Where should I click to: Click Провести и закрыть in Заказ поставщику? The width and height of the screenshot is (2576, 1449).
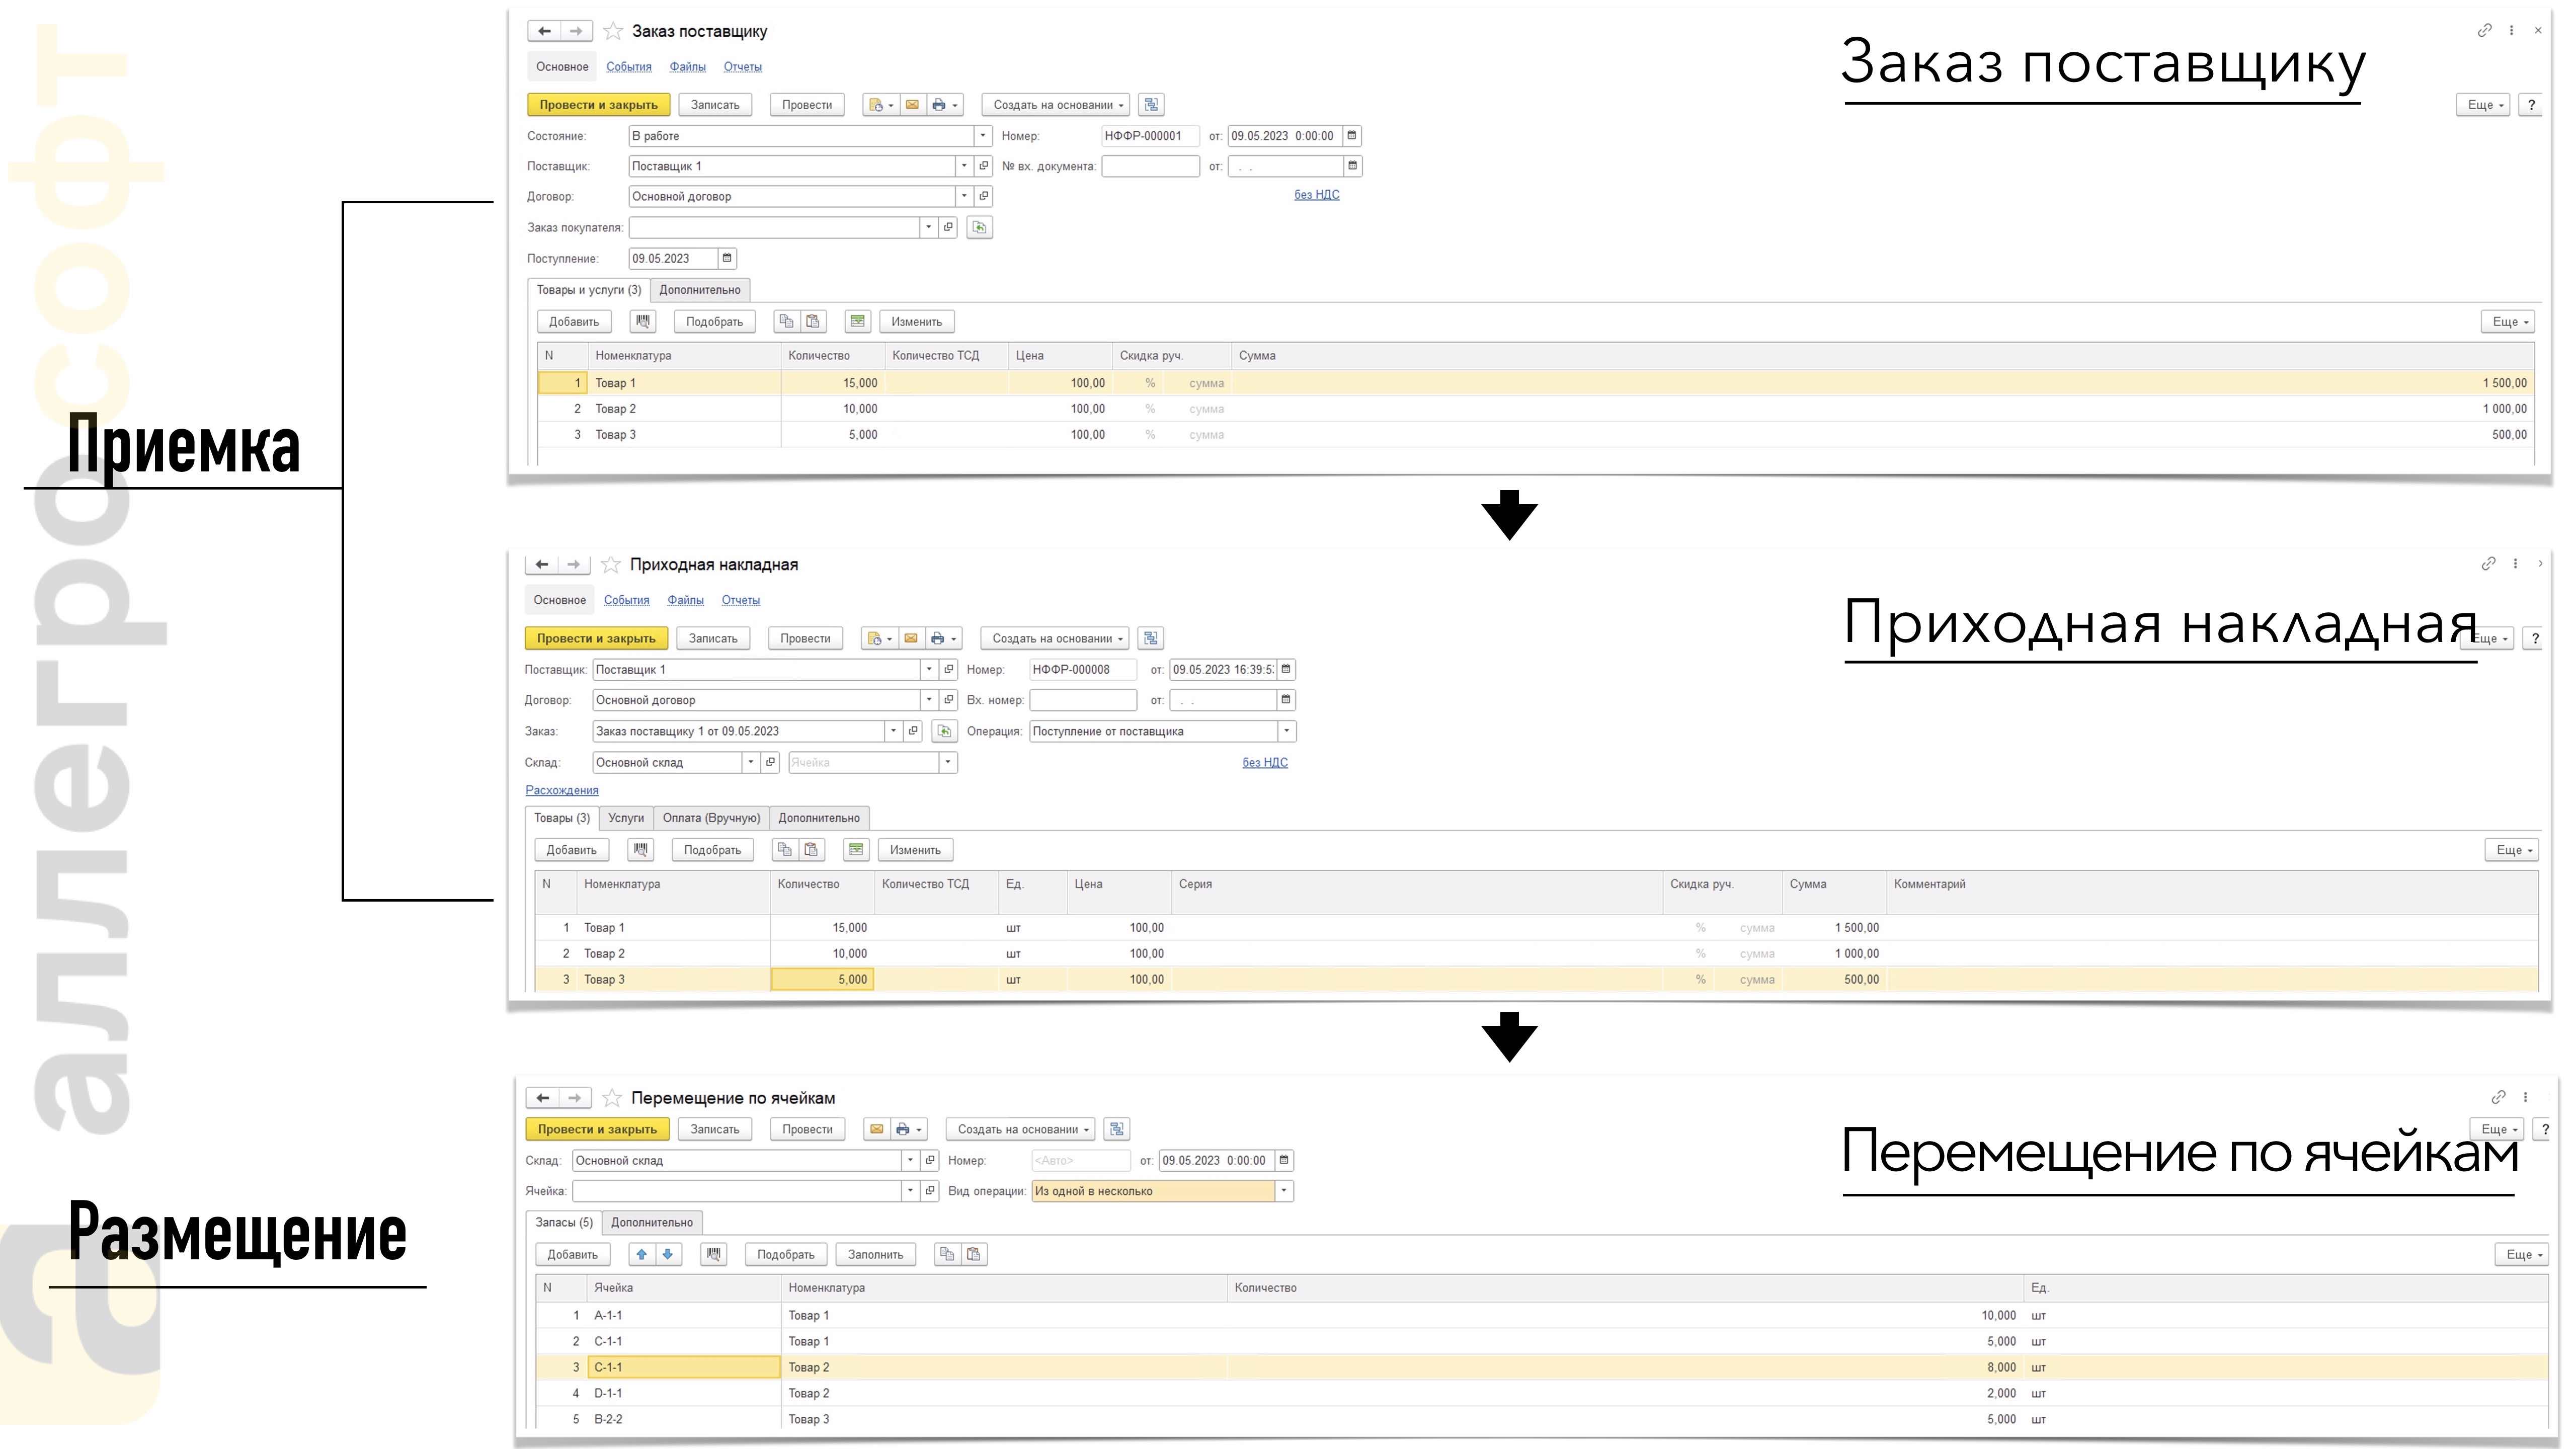click(x=599, y=105)
